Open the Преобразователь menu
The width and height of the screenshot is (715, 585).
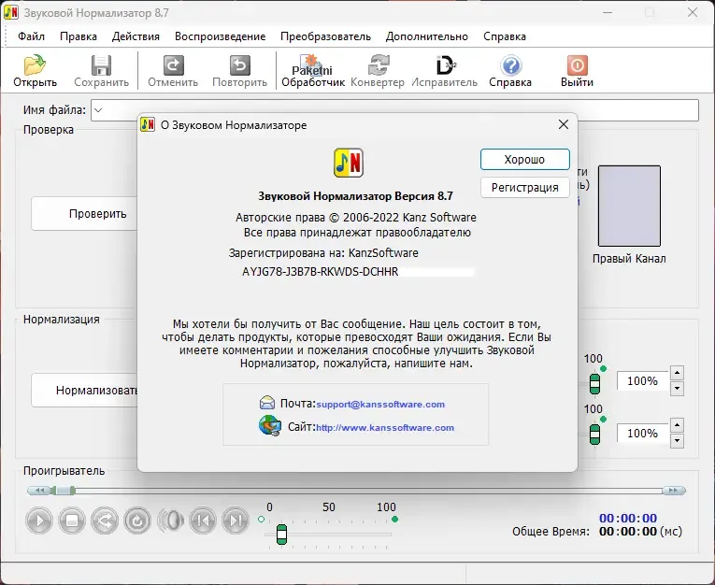pos(325,36)
